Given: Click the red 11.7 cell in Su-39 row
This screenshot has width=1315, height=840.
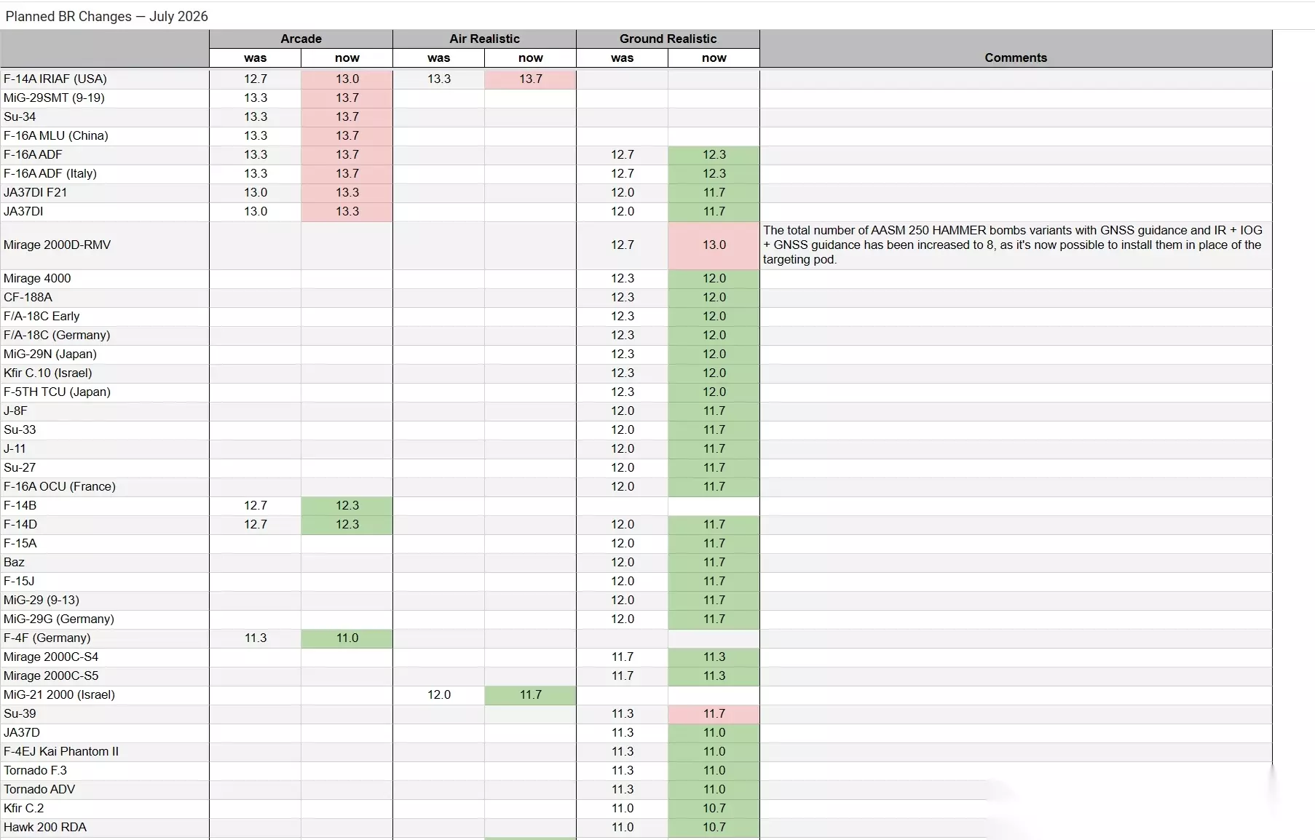Looking at the screenshot, I should [714, 714].
